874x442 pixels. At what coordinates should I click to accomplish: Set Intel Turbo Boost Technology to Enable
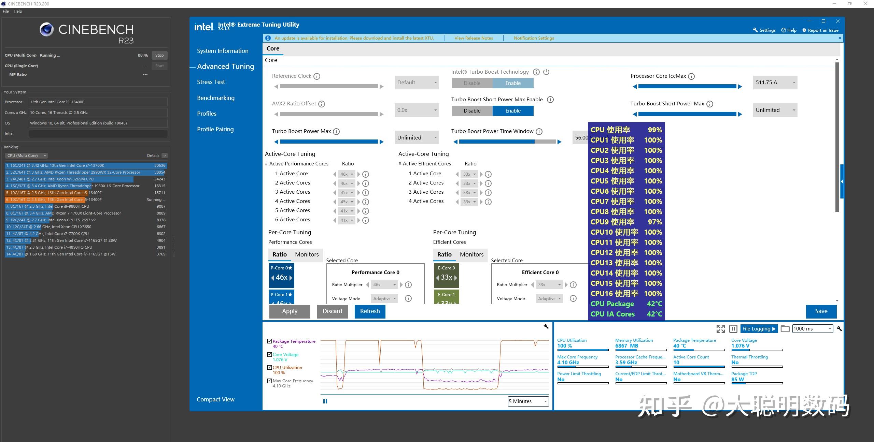pos(513,83)
